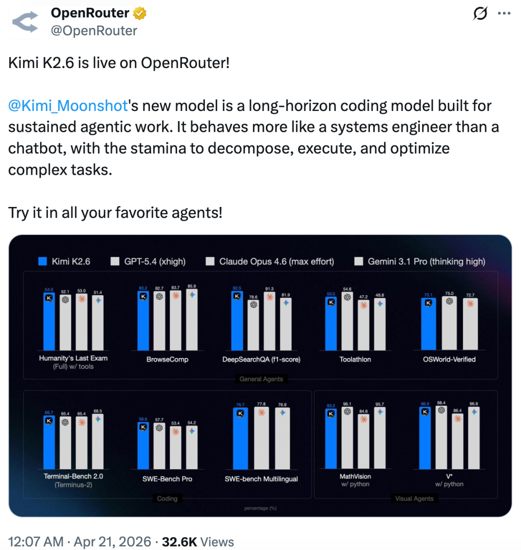Click the Kimi icon on Humanity's Last Exam bar
This screenshot has height=550, width=521.
(49, 298)
